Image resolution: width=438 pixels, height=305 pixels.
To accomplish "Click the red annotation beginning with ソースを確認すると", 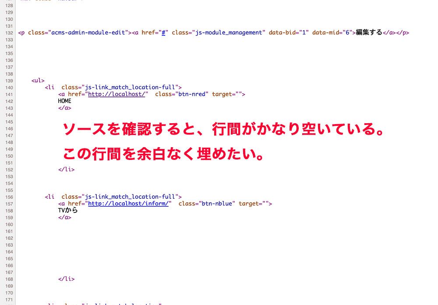I will pyautogui.click(x=223, y=130).
